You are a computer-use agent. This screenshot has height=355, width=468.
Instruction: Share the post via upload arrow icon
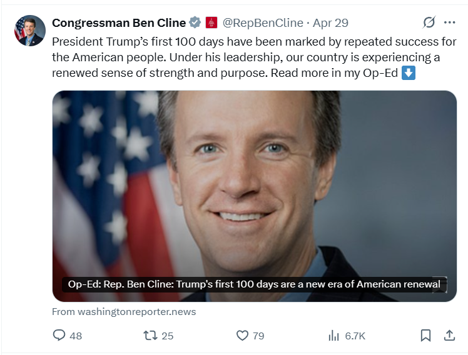[x=449, y=336]
